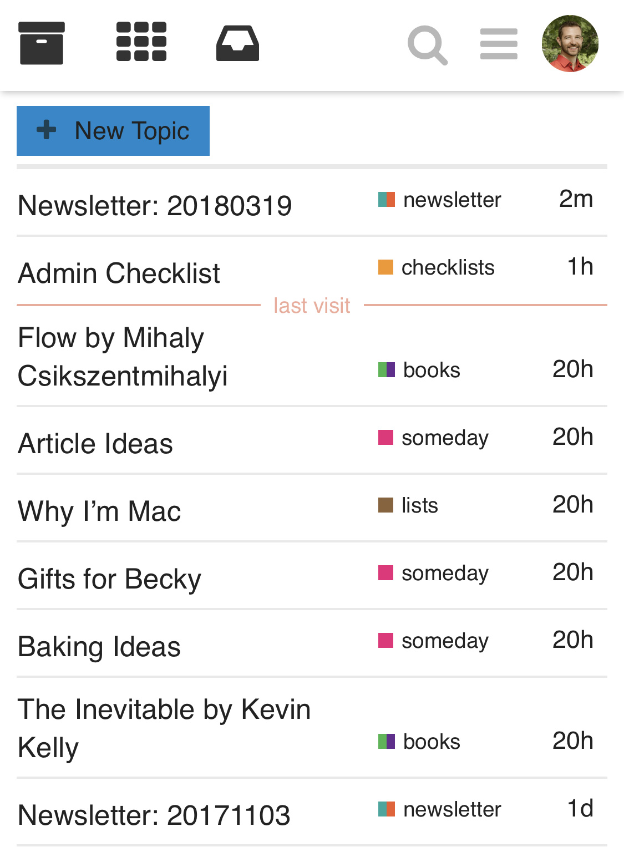Screen dimensions: 624x847
Task: Create a New Topic
Action: [113, 131]
